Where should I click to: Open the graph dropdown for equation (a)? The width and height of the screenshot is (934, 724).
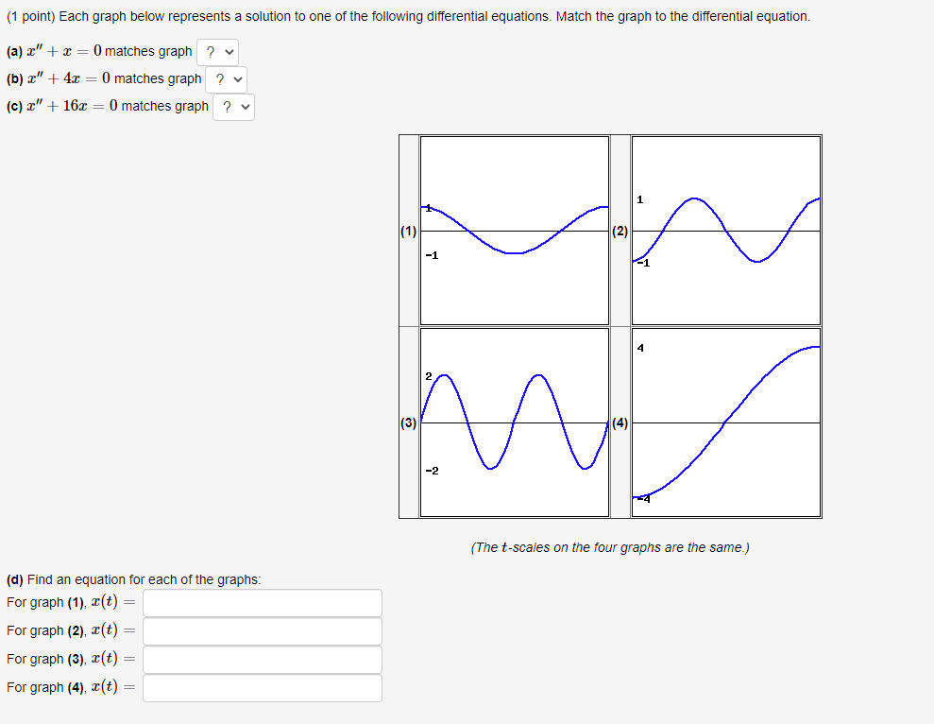click(218, 52)
